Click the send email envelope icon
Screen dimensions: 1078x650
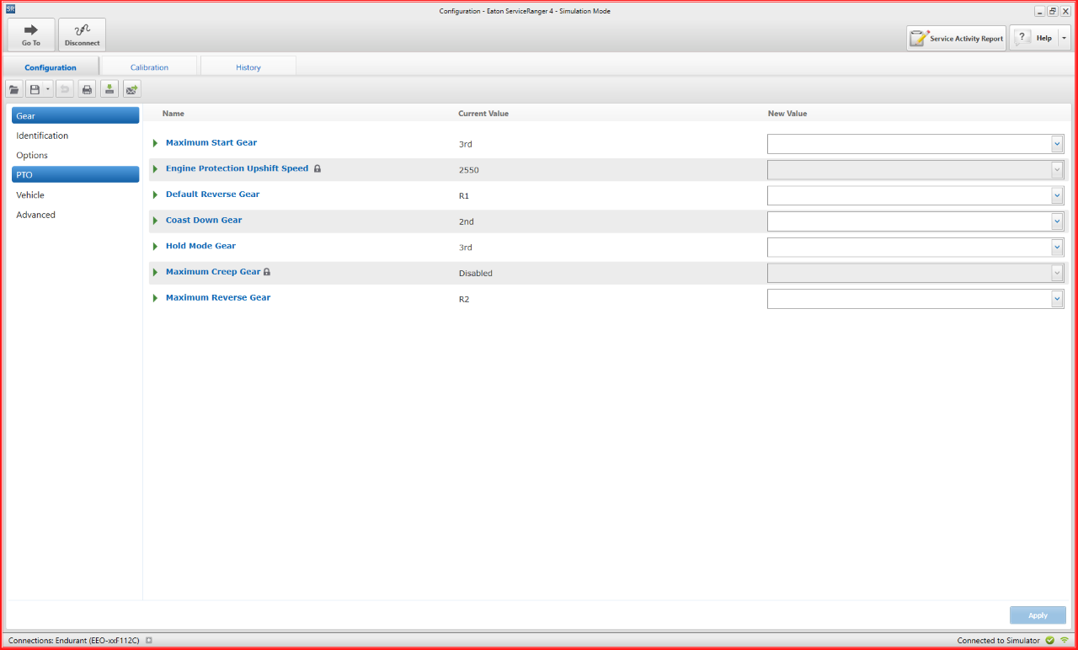click(x=132, y=89)
